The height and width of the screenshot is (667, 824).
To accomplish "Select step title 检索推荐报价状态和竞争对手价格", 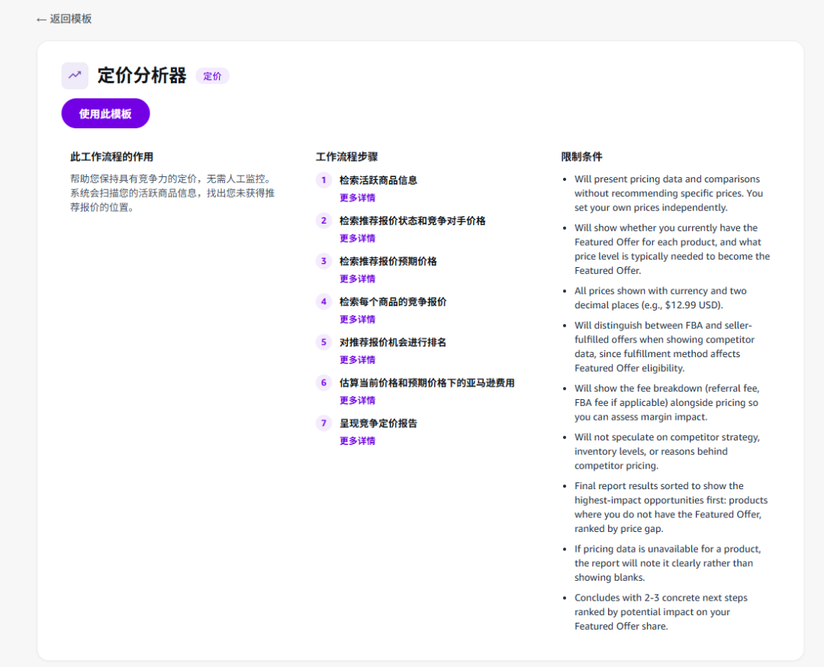I will [x=413, y=221].
